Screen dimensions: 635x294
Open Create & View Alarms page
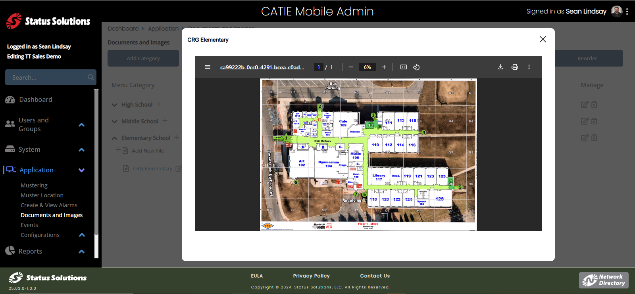(x=49, y=205)
